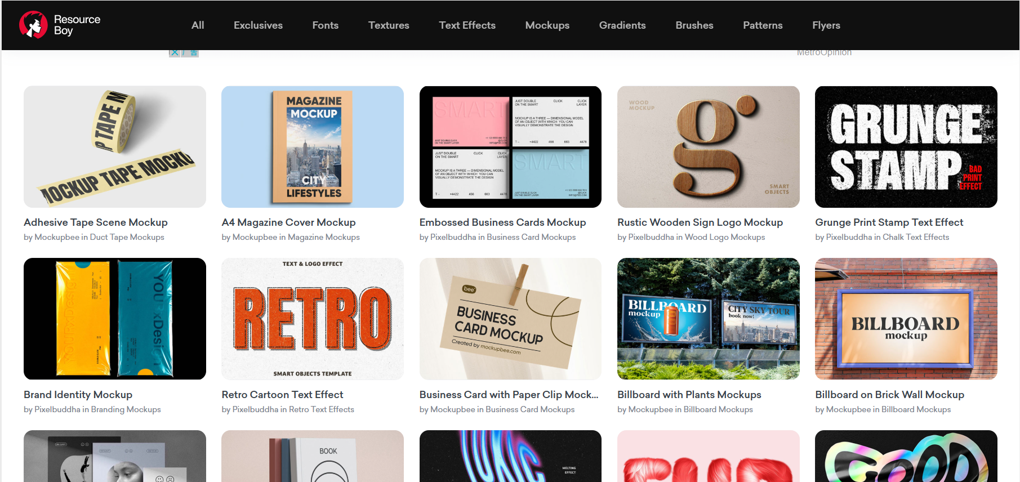Open Branding Mockups category link

pyautogui.click(x=126, y=409)
